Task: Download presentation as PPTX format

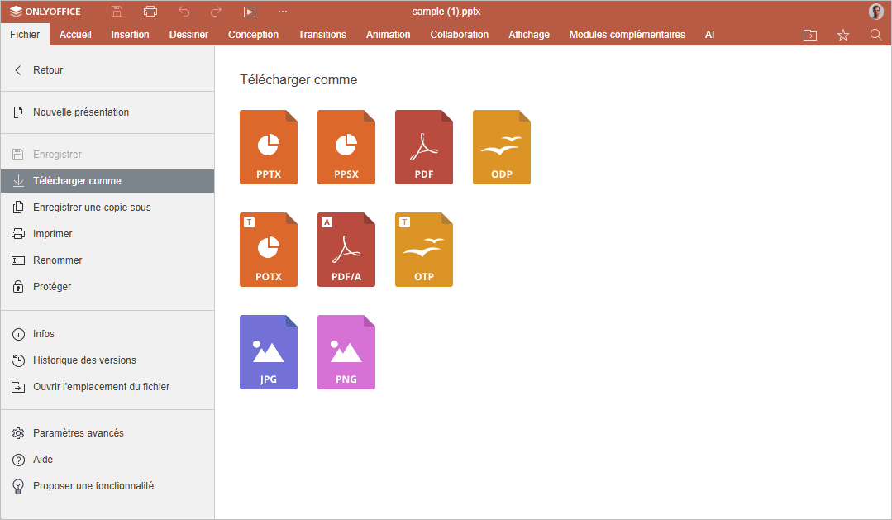Action: point(269,147)
